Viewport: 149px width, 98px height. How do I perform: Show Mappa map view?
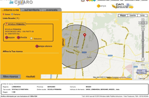coord(123,15)
